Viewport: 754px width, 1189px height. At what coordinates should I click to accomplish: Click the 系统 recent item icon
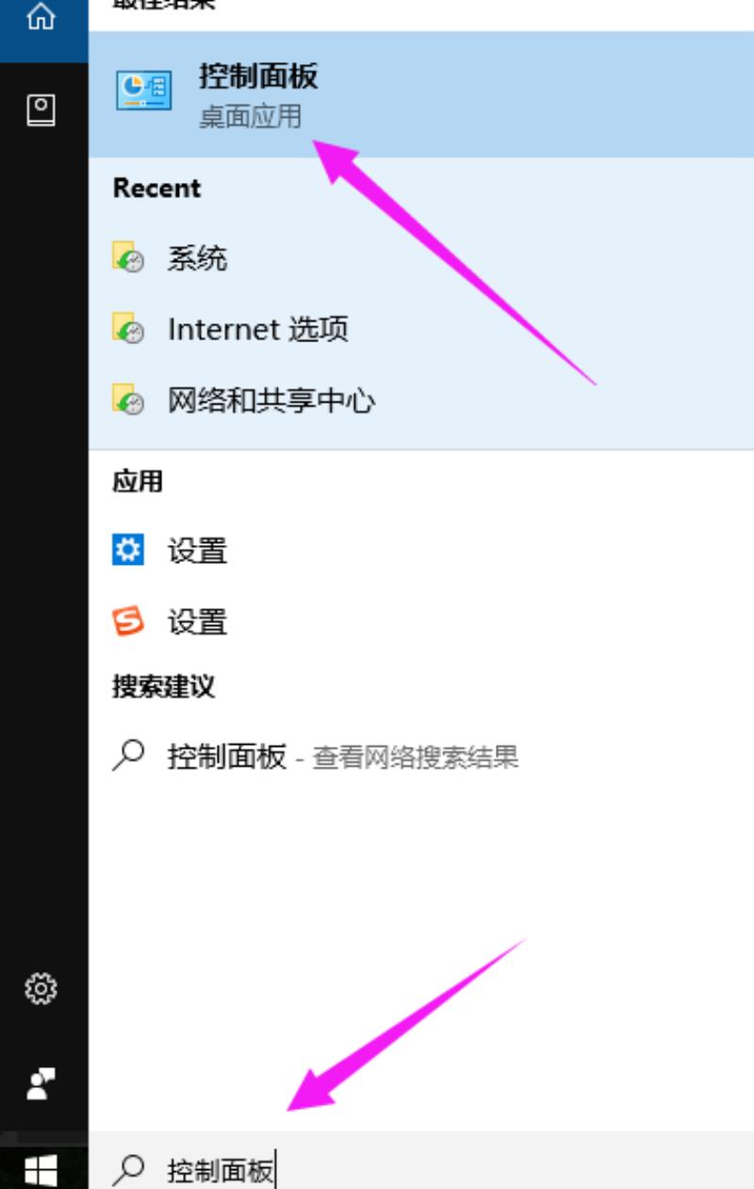pyautogui.click(x=129, y=257)
